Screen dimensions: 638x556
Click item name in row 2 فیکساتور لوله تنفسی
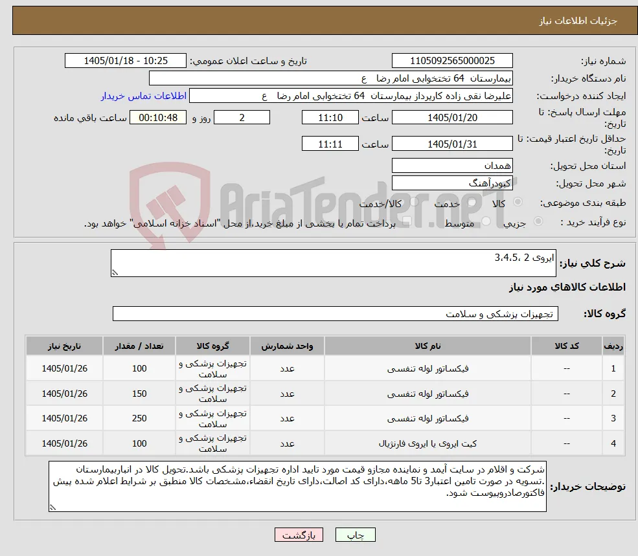[x=427, y=394]
